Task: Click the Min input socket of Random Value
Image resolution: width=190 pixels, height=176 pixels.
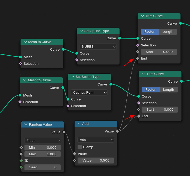Action: point(21,147)
